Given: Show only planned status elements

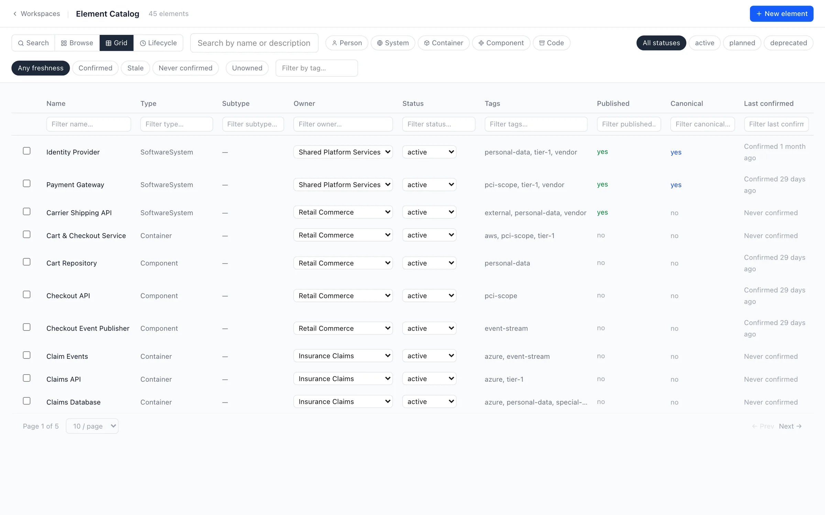Looking at the screenshot, I should (742, 43).
